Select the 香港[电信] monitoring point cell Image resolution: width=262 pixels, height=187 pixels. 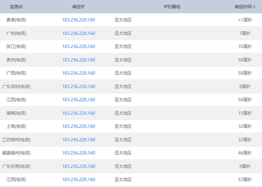pos(17,20)
